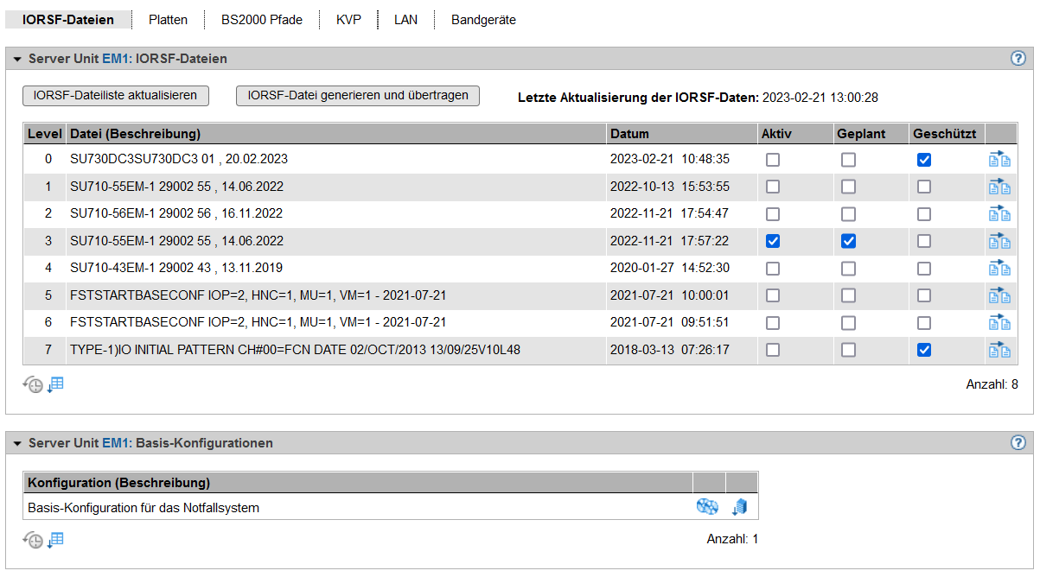This screenshot has height=577, width=1040.
Task: Uncheck Geschützt for the Level 0 file
Action: [924, 160]
